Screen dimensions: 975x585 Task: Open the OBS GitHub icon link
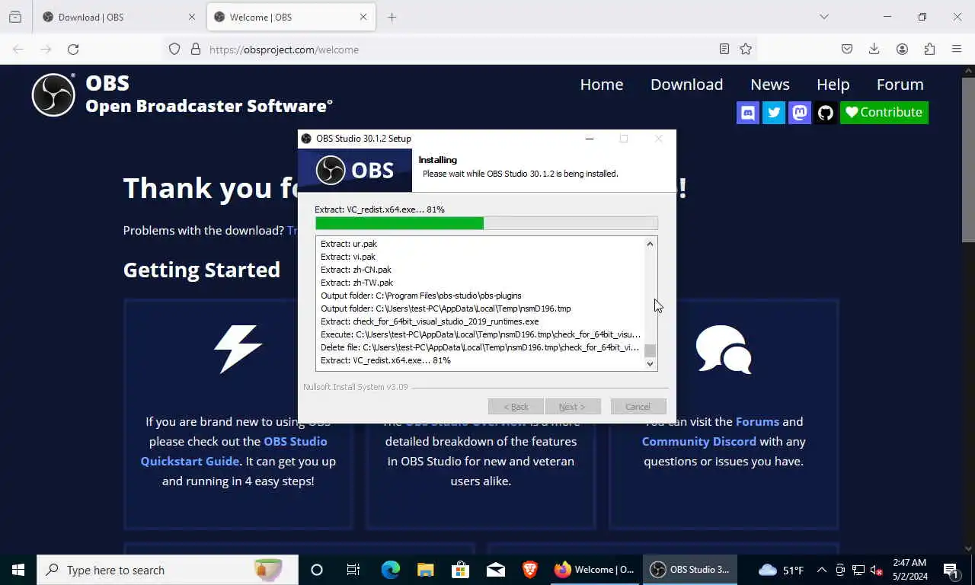pos(826,113)
